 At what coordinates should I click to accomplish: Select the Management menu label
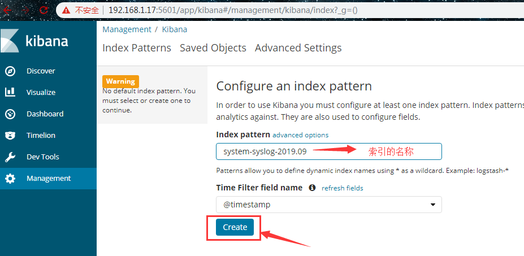49,179
